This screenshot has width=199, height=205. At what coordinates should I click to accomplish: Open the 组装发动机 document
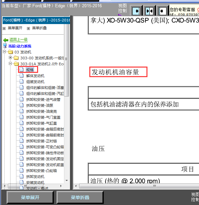(x=35, y=82)
